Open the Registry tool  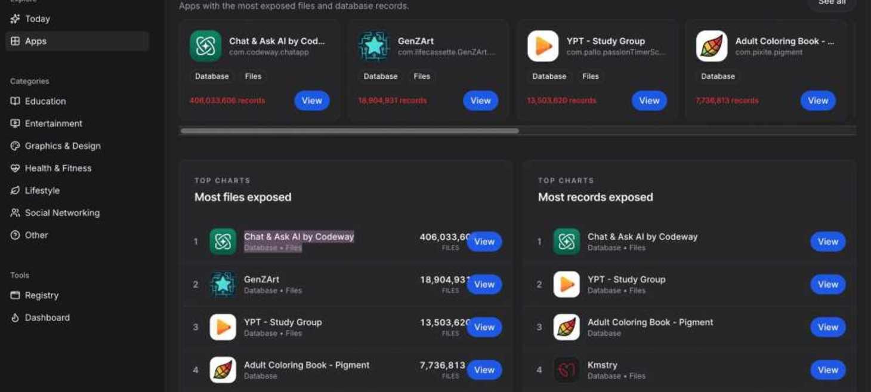click(41, 295)
